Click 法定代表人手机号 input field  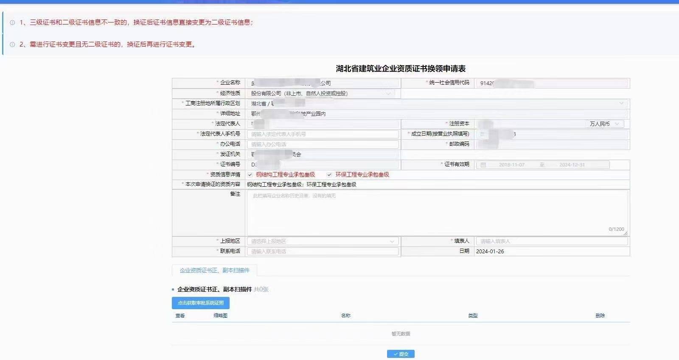click(x=323, y=134)
